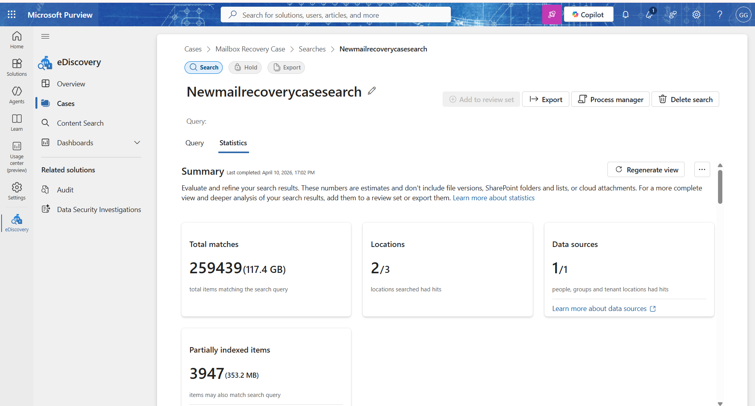Click the scrollbar up arrow

[720, 165]
